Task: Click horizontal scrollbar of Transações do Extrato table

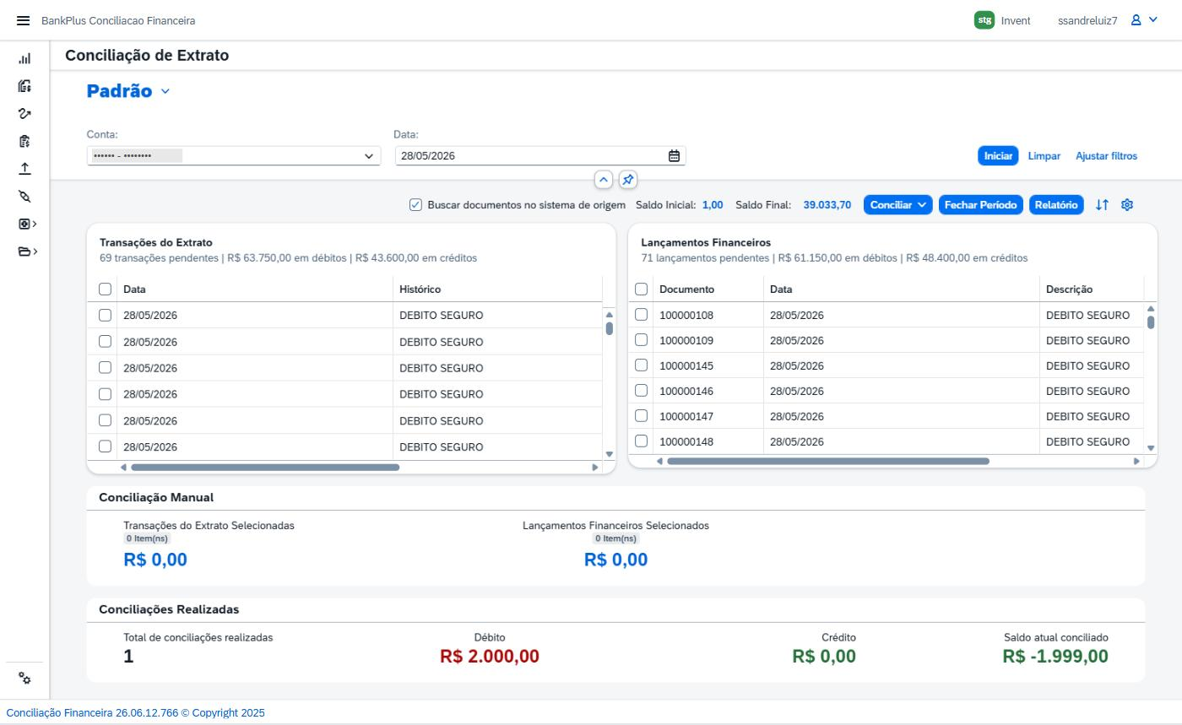Action: pos(265,468)
